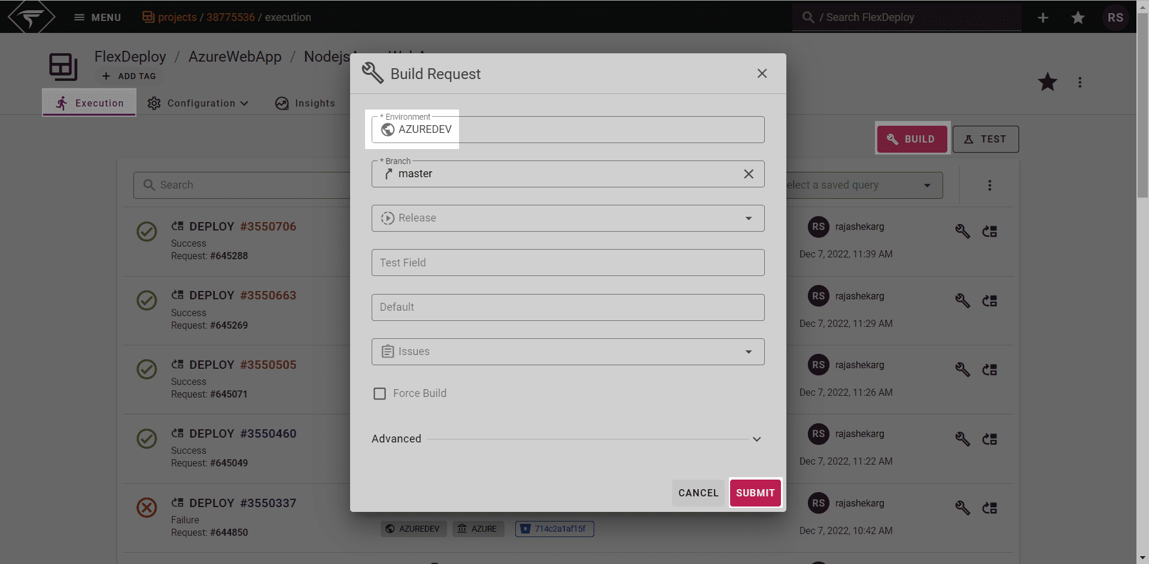The image size is (1149, 564).
Task: Switch to the Insights tab
Action: pos(305,103)
